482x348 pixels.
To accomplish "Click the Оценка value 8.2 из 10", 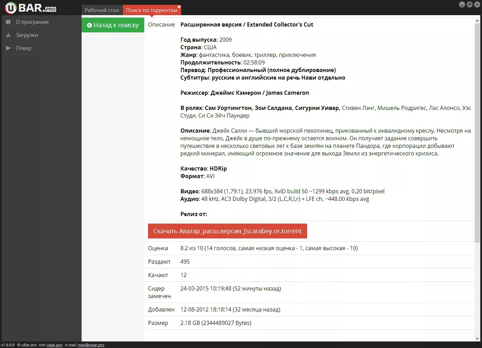I will coord(269,248).
